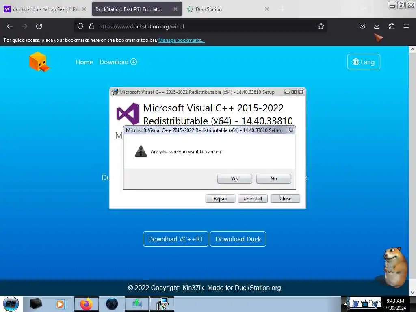Click the hamster mascot on the desktop
The width and height of the screenshot is (416, 312).
(x=396, y=267)
